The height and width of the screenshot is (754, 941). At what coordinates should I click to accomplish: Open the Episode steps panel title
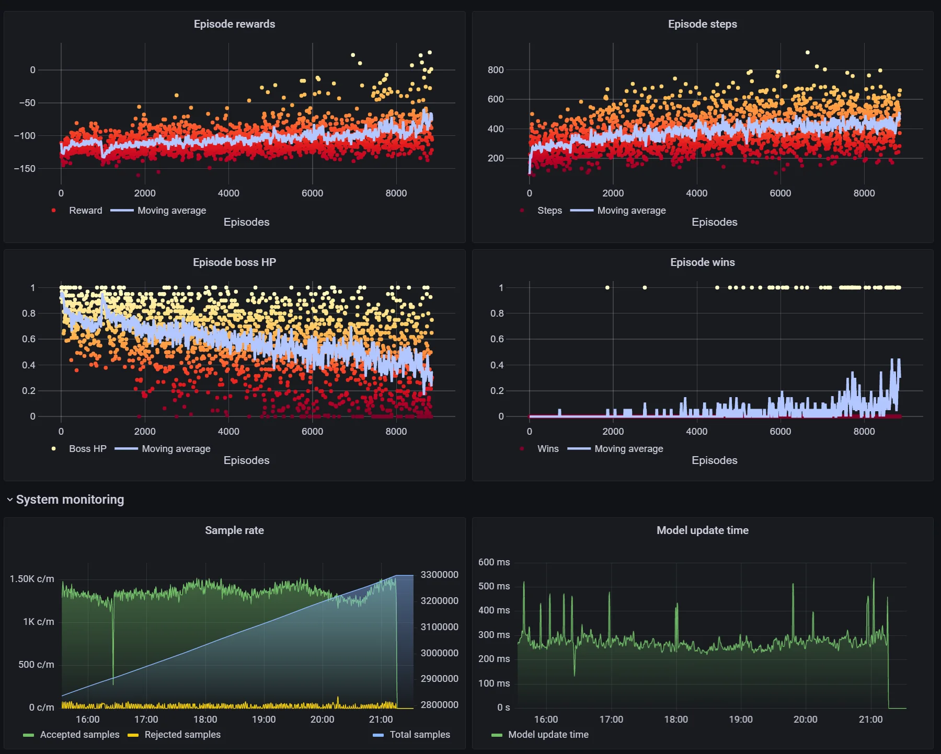pos(702,24)
